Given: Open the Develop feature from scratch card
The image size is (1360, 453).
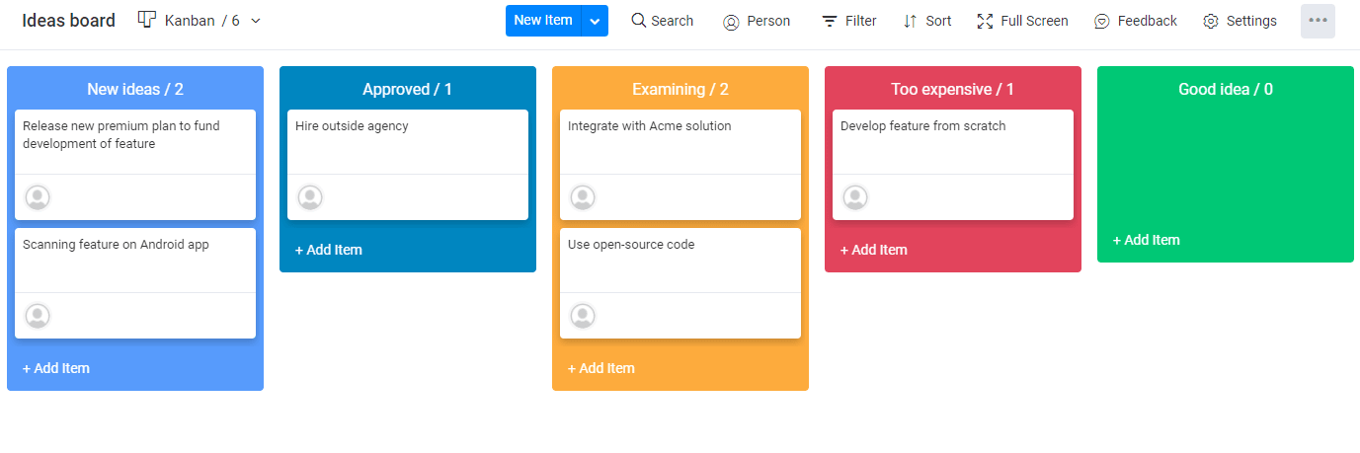Looking at the screenshot, I should click(x=953, y=165).
